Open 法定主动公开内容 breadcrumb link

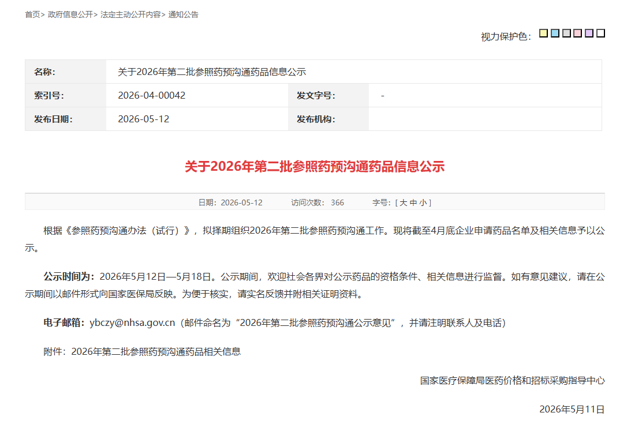tap(130, 14)
